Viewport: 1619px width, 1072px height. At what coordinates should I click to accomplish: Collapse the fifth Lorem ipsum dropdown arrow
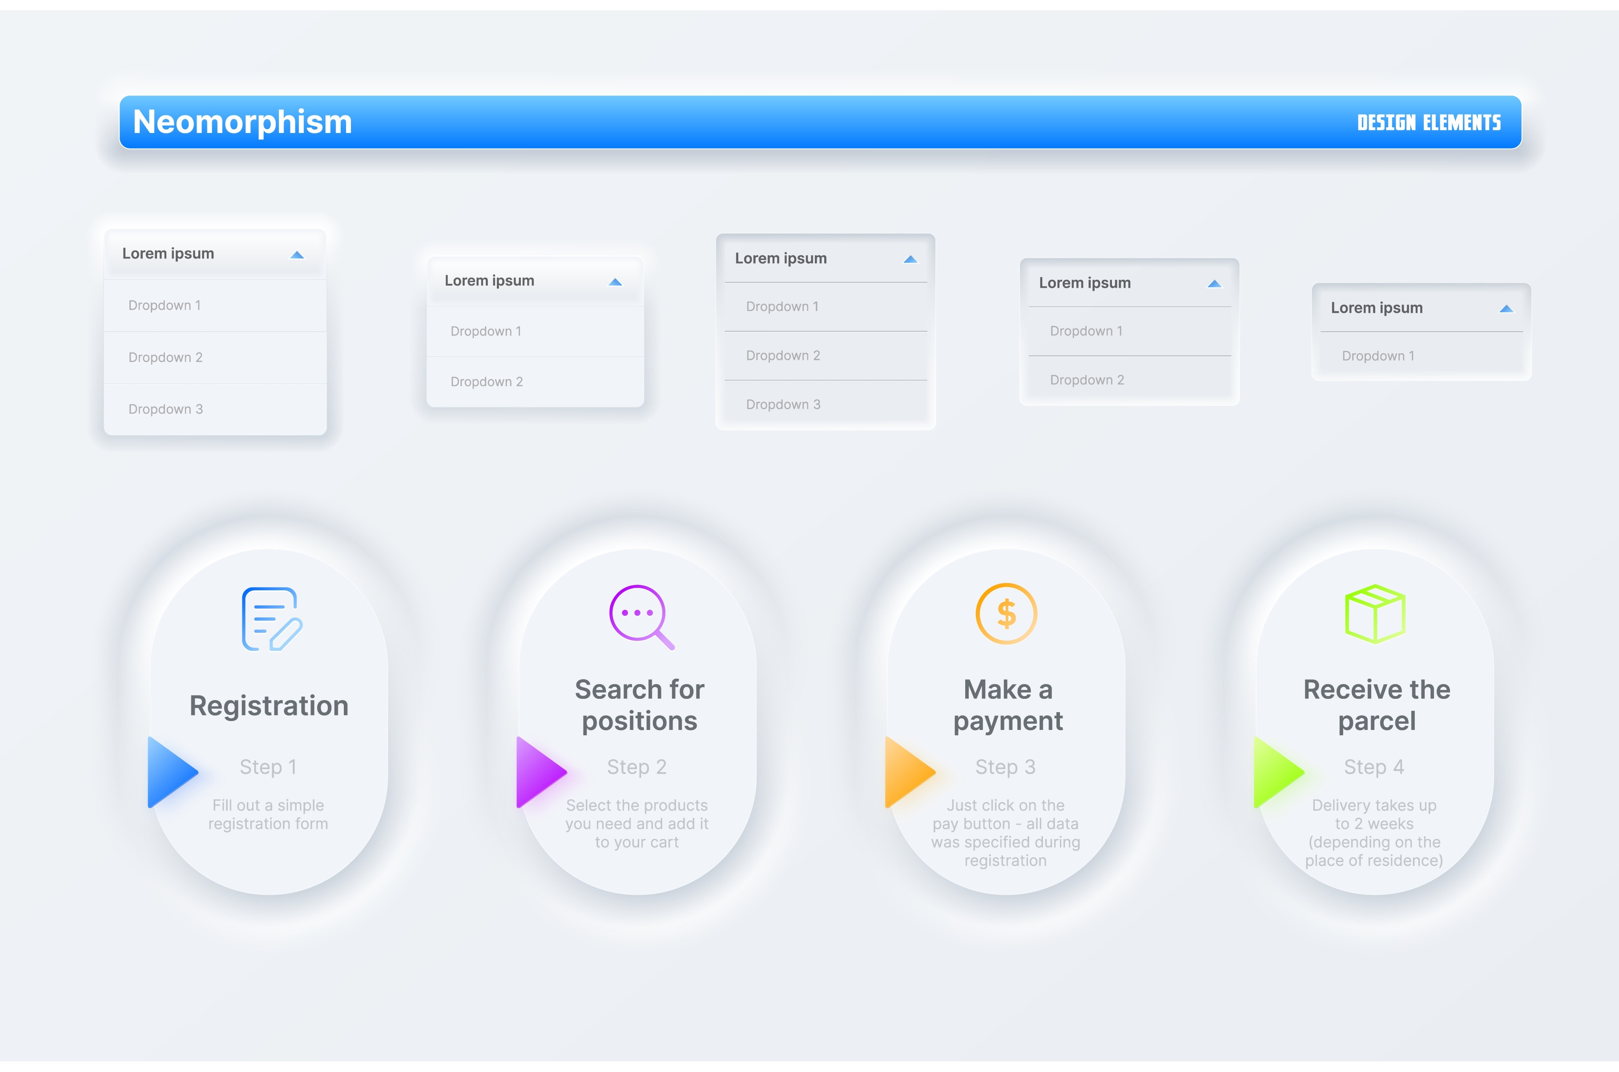coord(1506,309)
